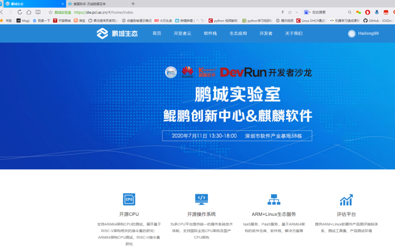Open the reading mode book icon

pyautogui.click(x=38, y=12)
